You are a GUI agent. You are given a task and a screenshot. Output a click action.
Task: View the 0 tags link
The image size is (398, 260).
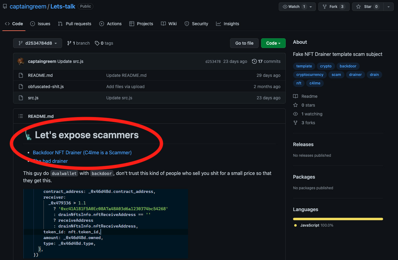[x=104, y=43]
